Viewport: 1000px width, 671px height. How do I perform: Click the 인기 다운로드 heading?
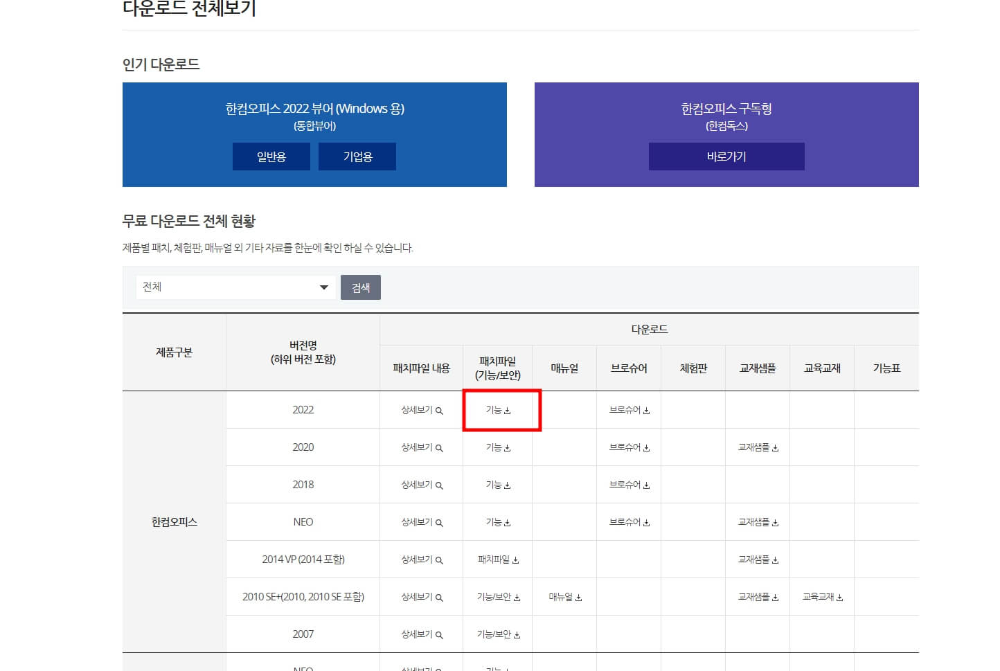161,64
